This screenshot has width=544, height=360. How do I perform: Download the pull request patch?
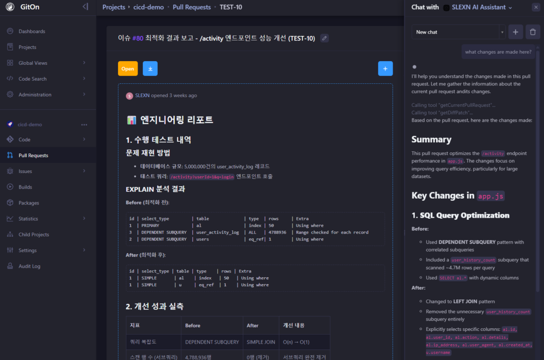[150, 68]
